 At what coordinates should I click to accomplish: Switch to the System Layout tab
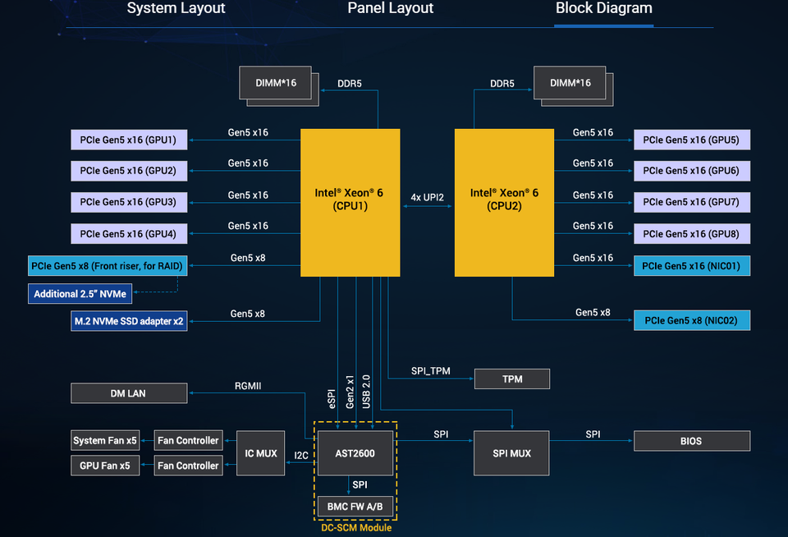(x=176, y=8)
